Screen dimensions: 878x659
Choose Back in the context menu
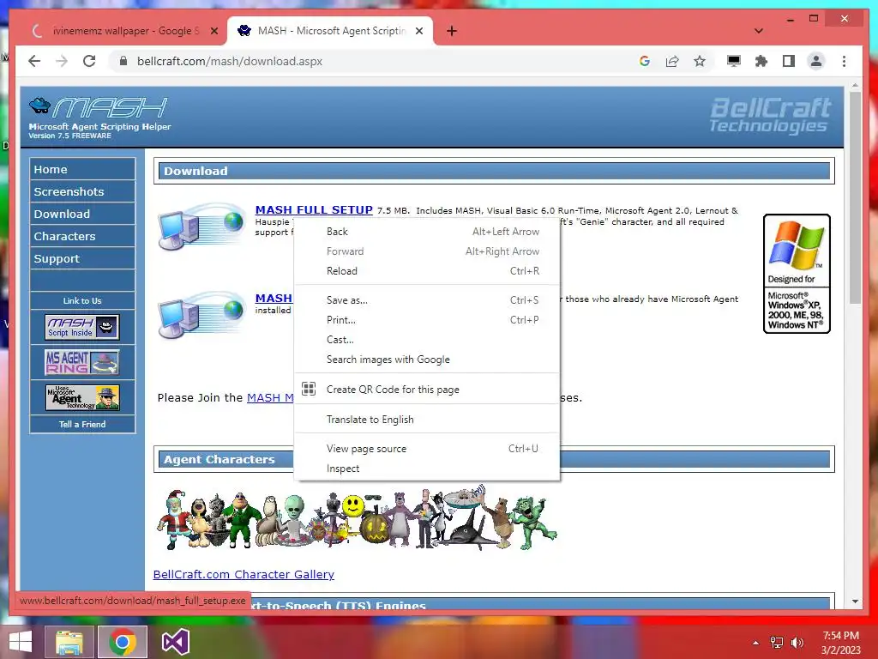click(x=427, y=232)
